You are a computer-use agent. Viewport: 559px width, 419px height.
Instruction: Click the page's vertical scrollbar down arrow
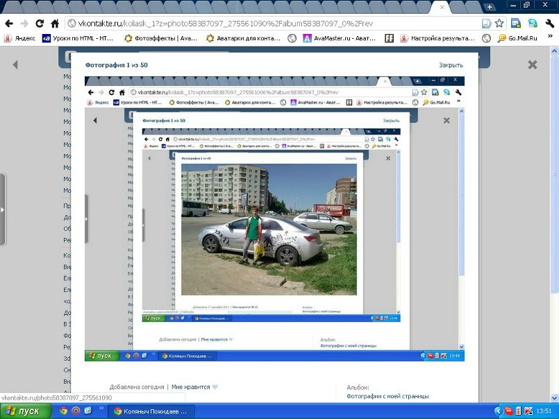(x=554, y=397)
